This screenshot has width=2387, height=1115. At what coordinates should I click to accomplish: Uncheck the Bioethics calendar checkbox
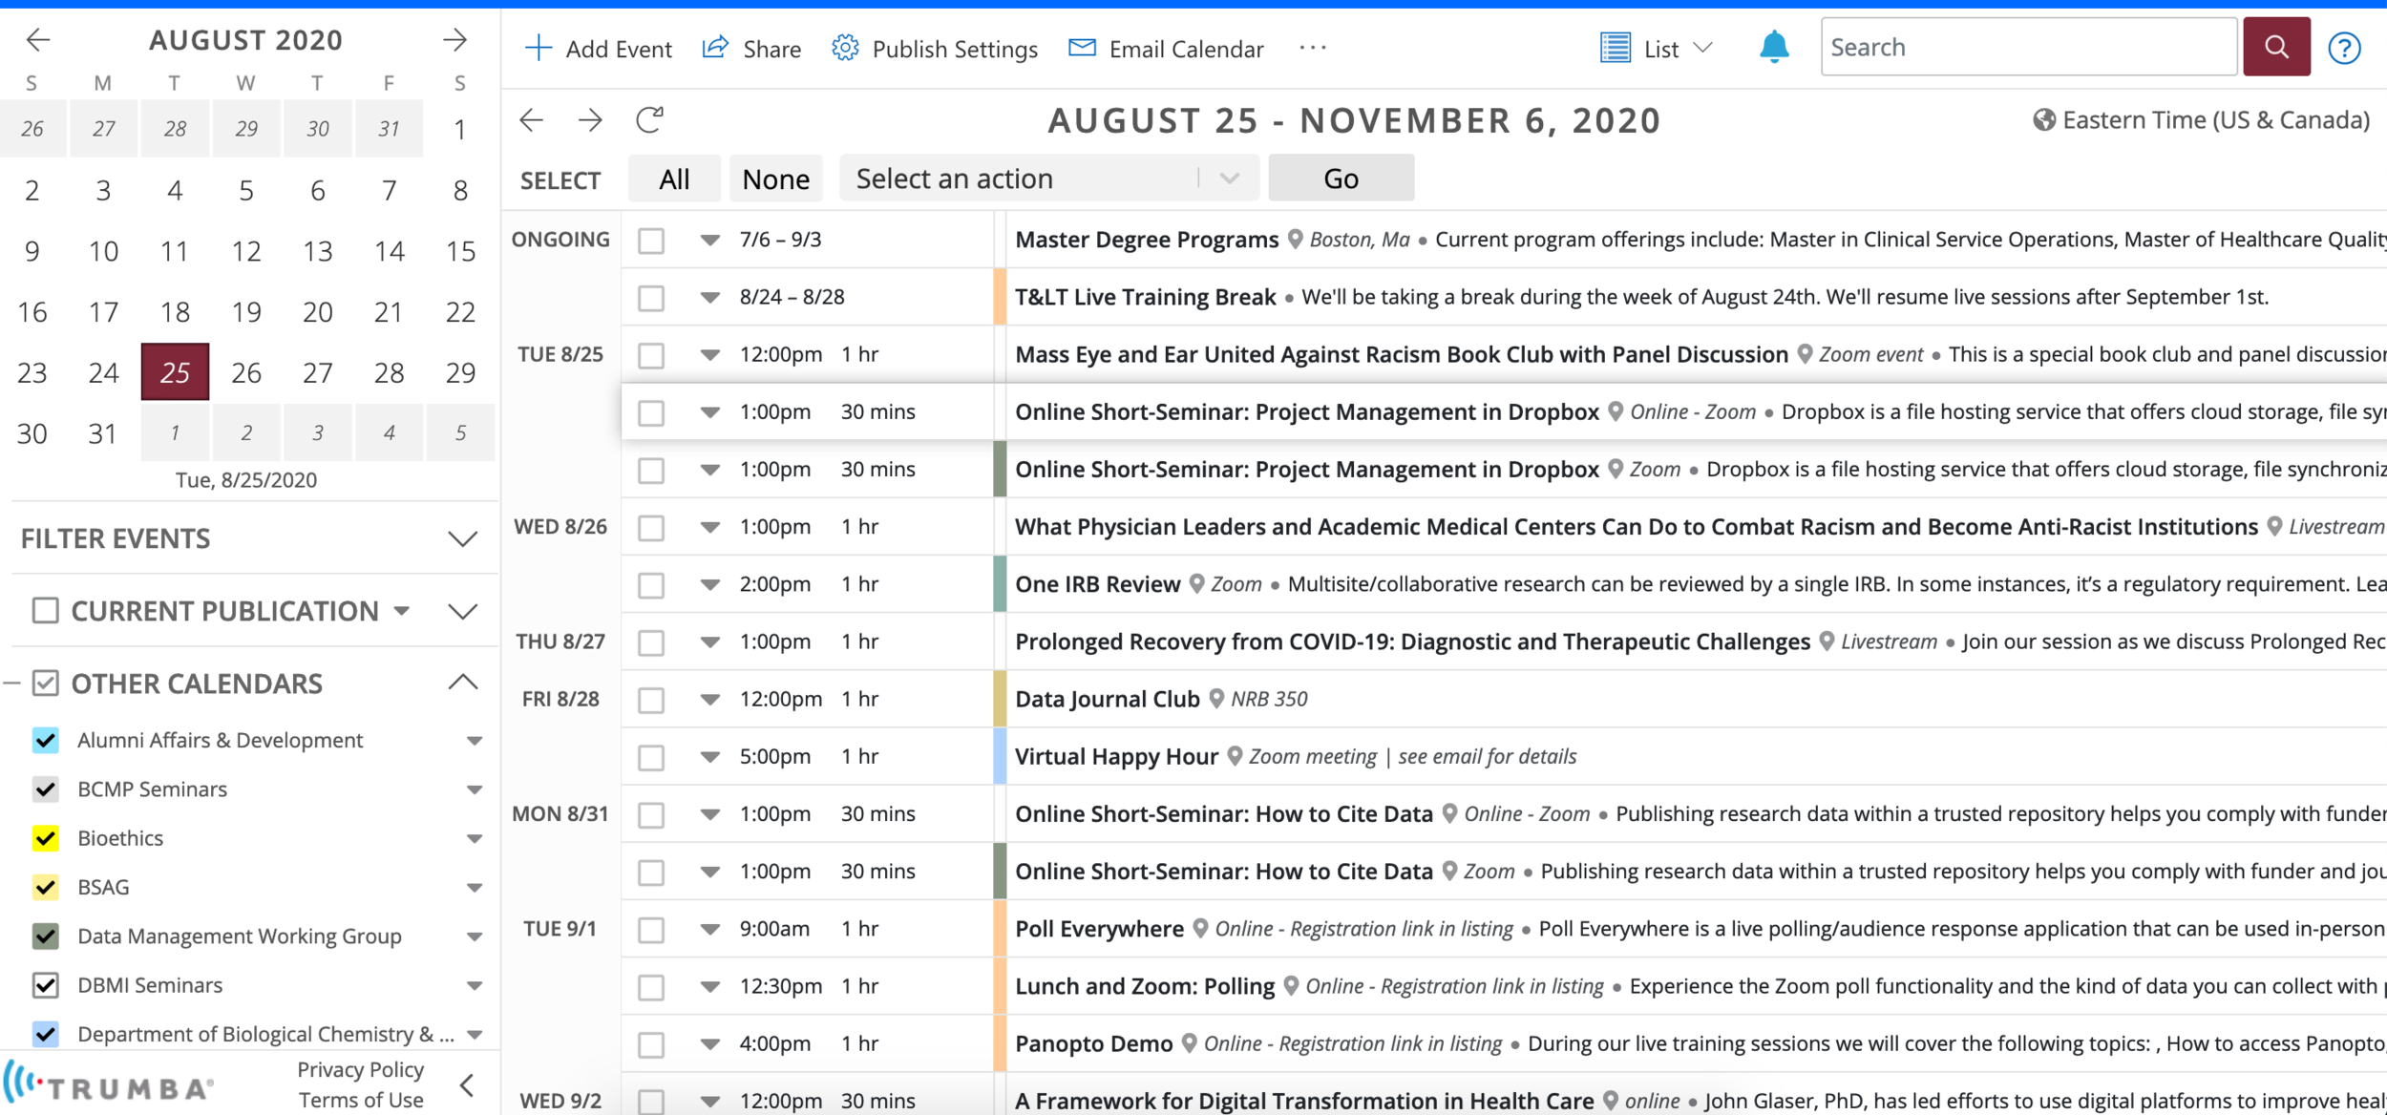click(45, 838)
